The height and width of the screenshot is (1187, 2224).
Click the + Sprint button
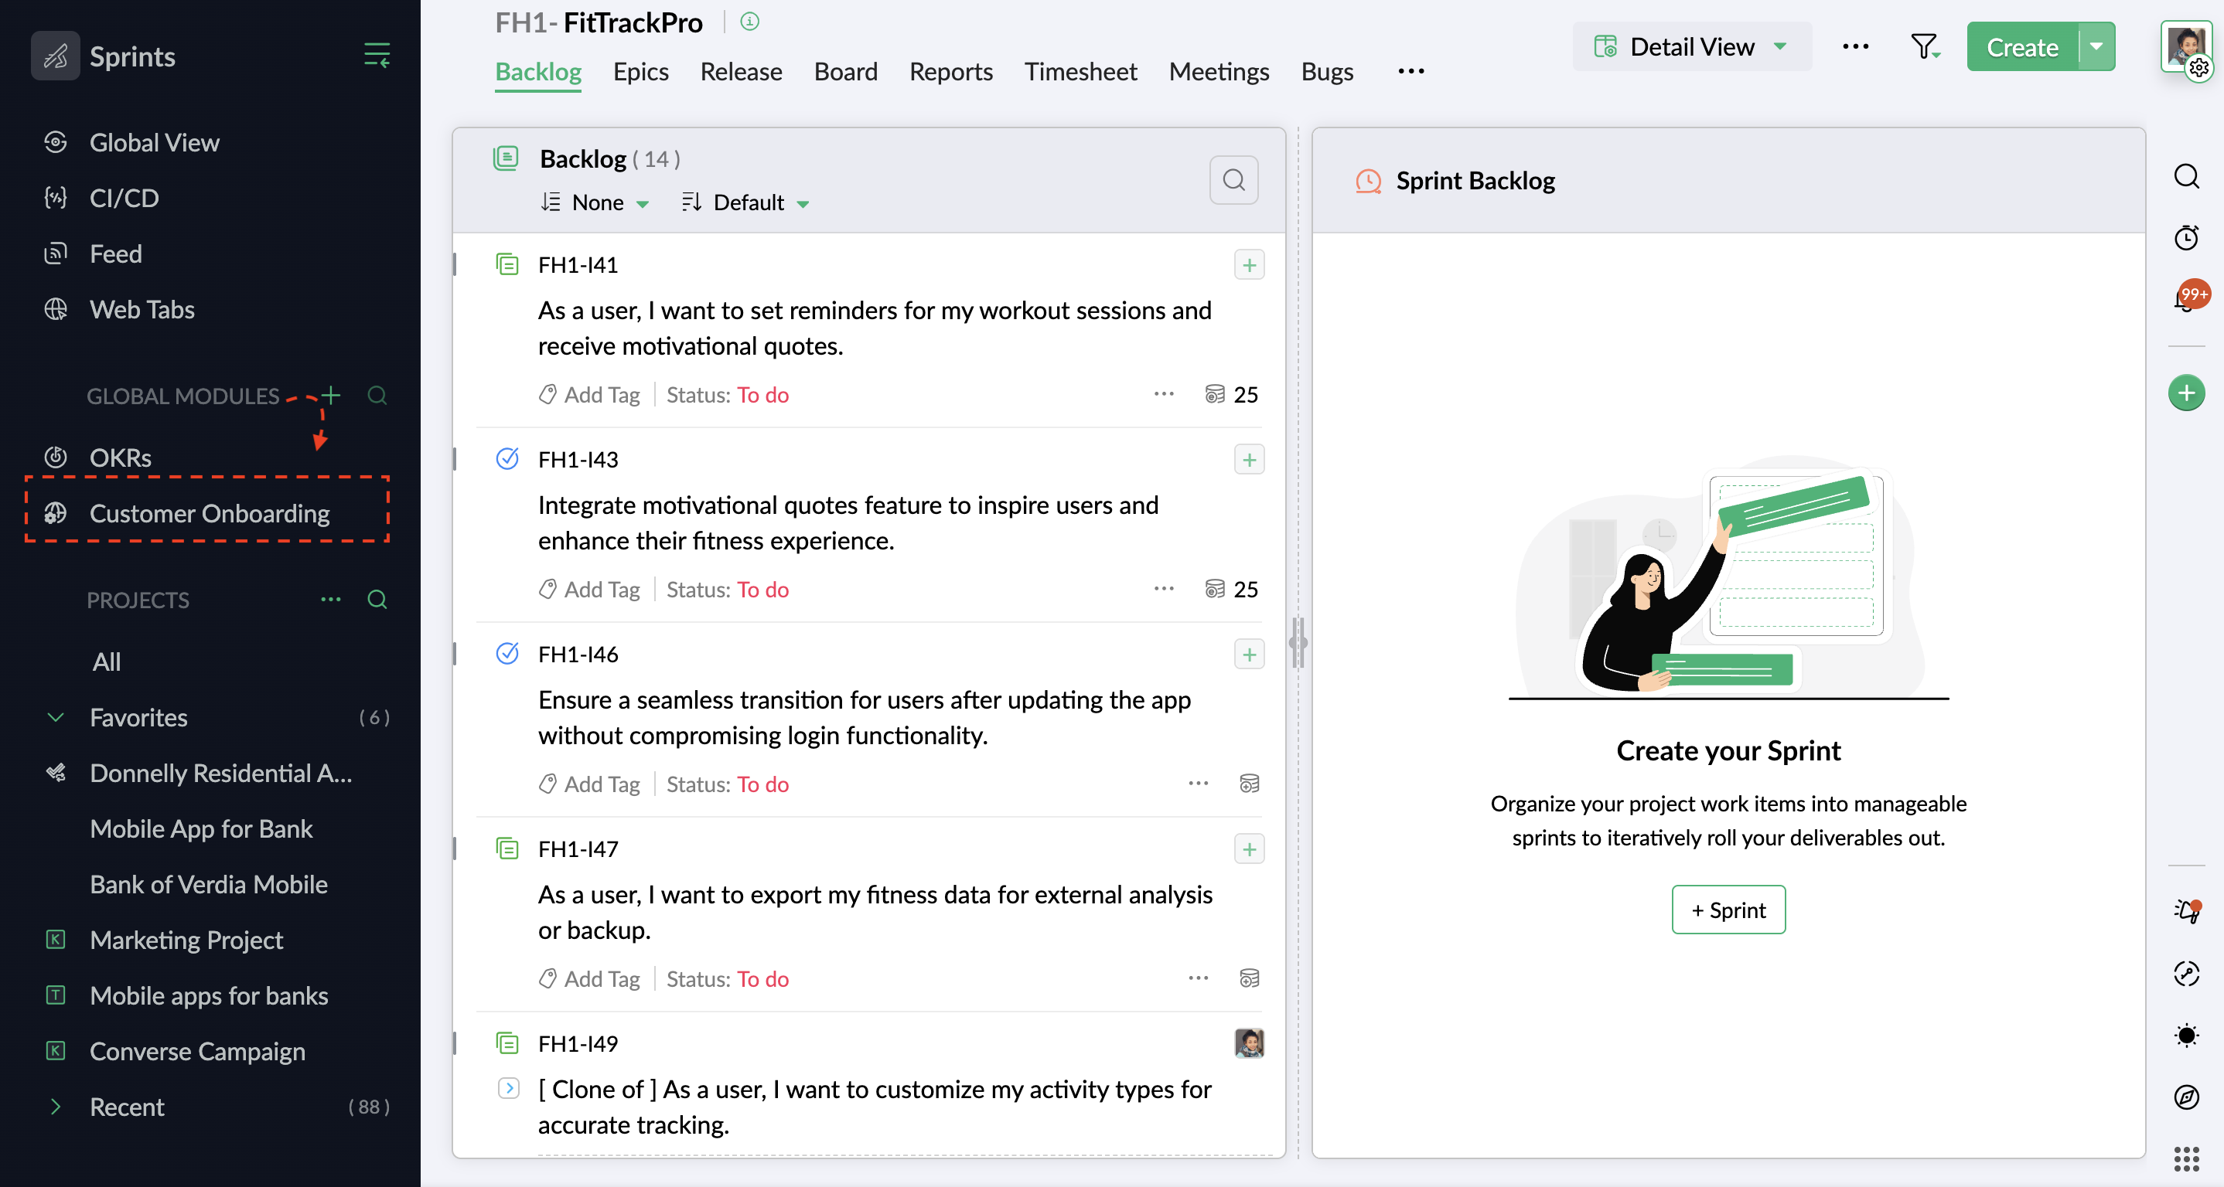coord(1728,910)
